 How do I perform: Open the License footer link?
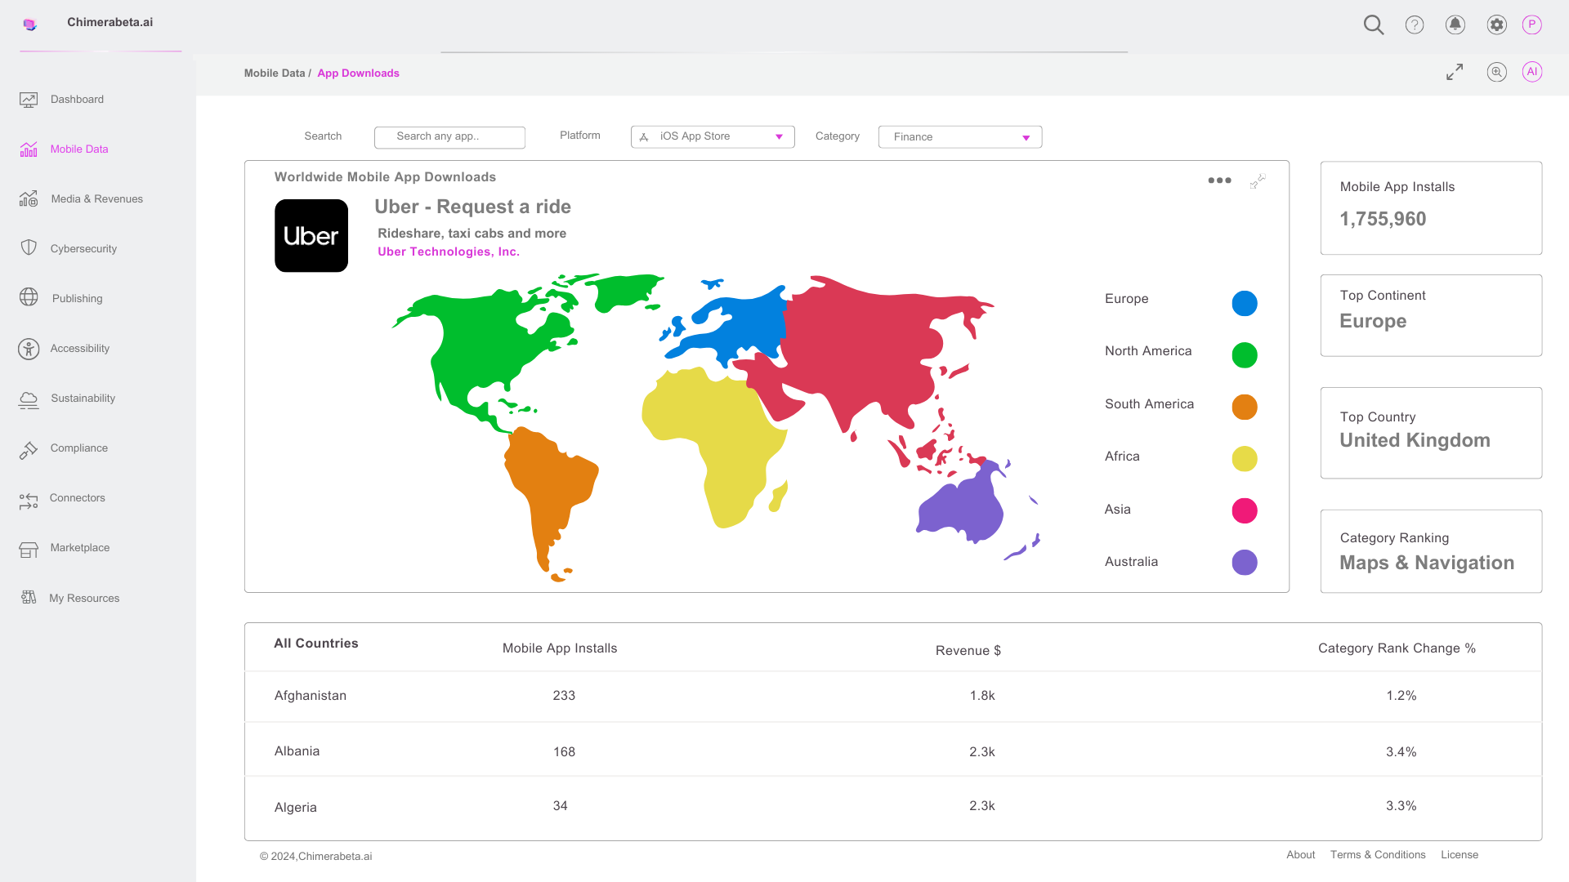[1459, 855]
